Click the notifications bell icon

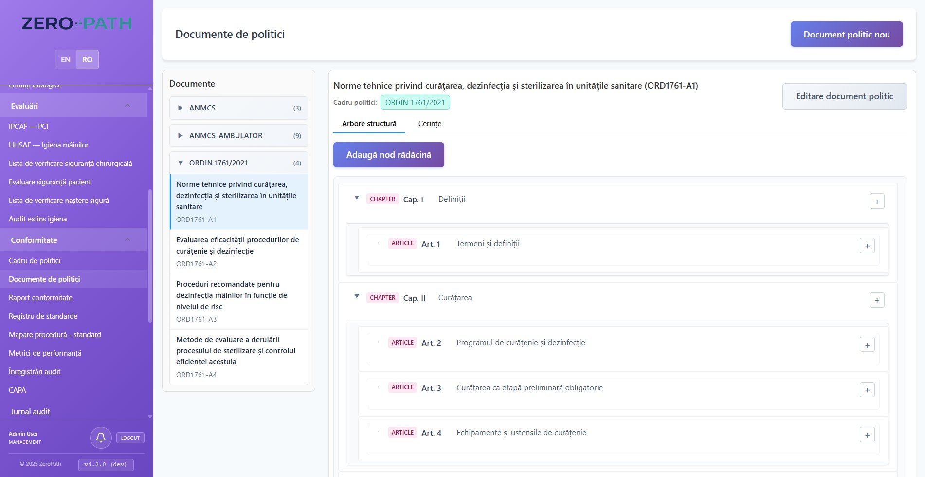(101, 438)
